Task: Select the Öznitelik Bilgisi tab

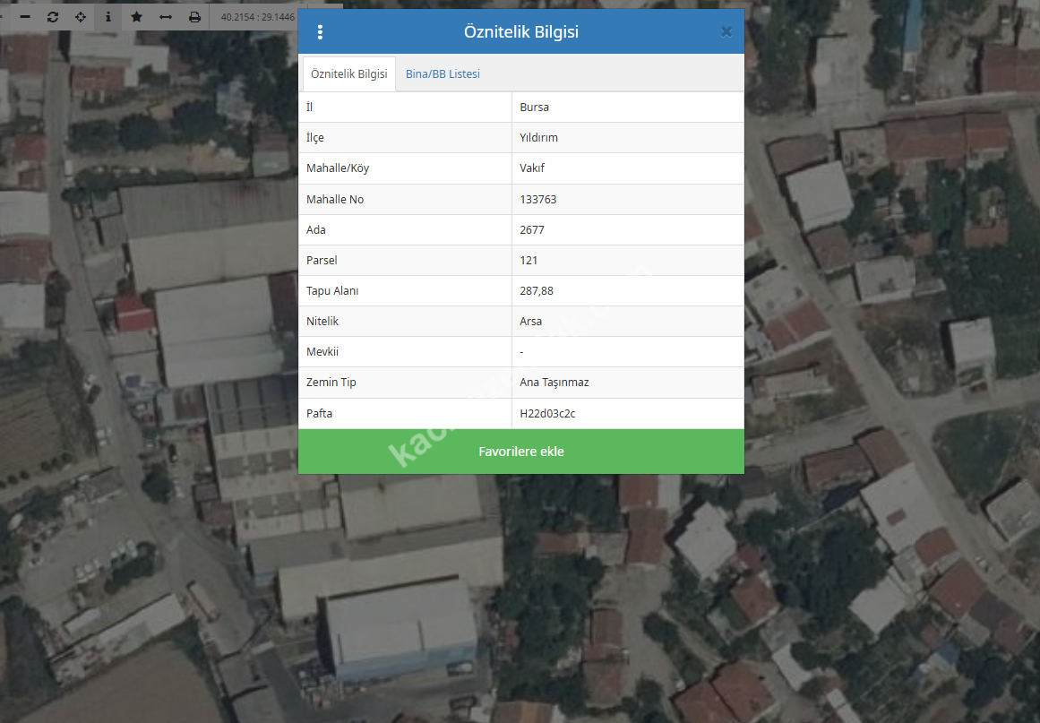Action: 349,74
